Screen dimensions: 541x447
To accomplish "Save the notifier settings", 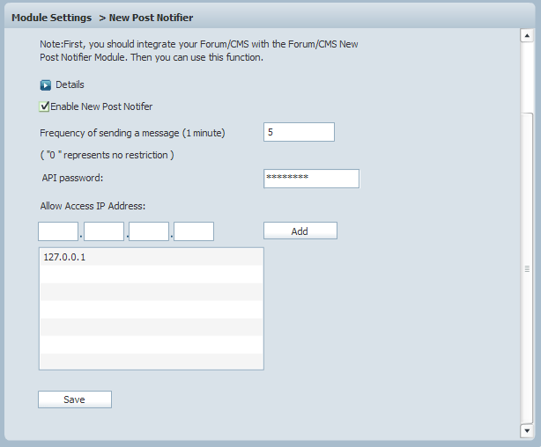I will 75,399.
